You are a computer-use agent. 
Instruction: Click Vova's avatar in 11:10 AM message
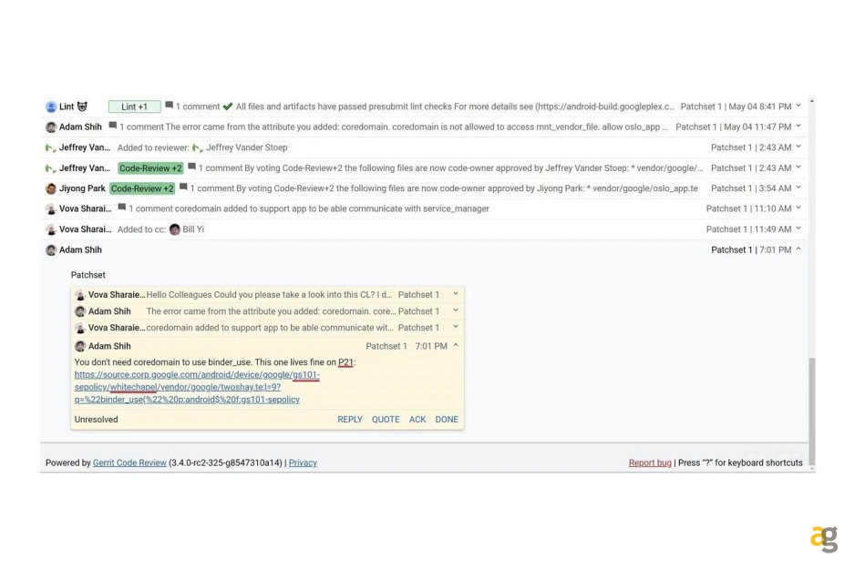click(51, 208)
